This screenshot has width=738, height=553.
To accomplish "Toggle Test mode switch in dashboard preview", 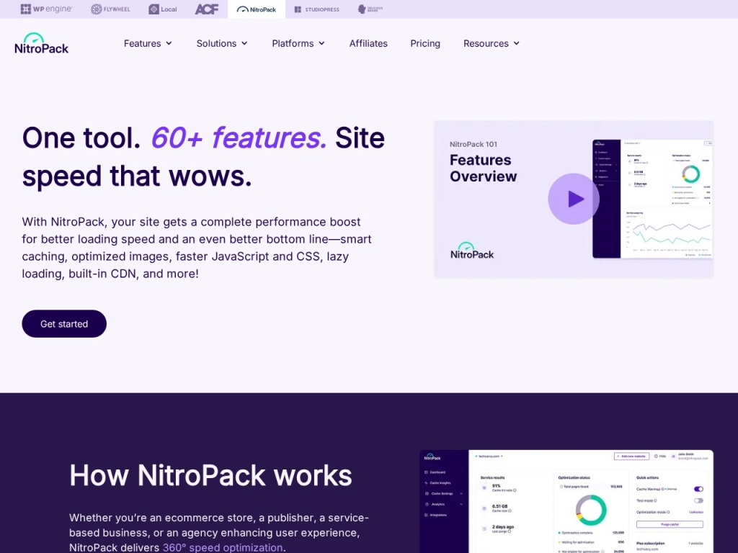I will tap(698, 501).
